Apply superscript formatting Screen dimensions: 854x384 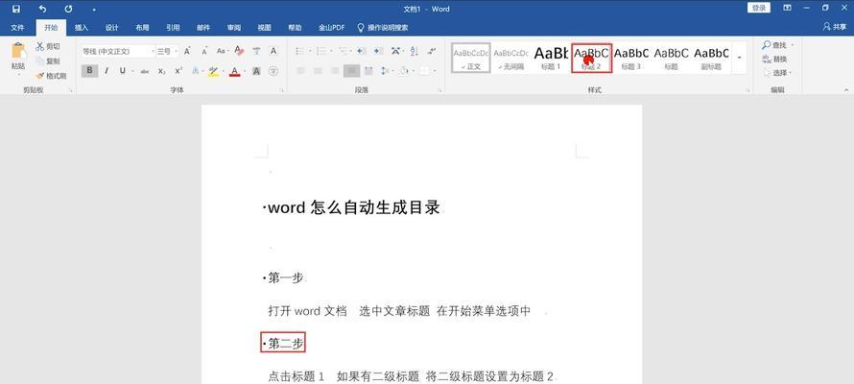[x=179, y=71]
